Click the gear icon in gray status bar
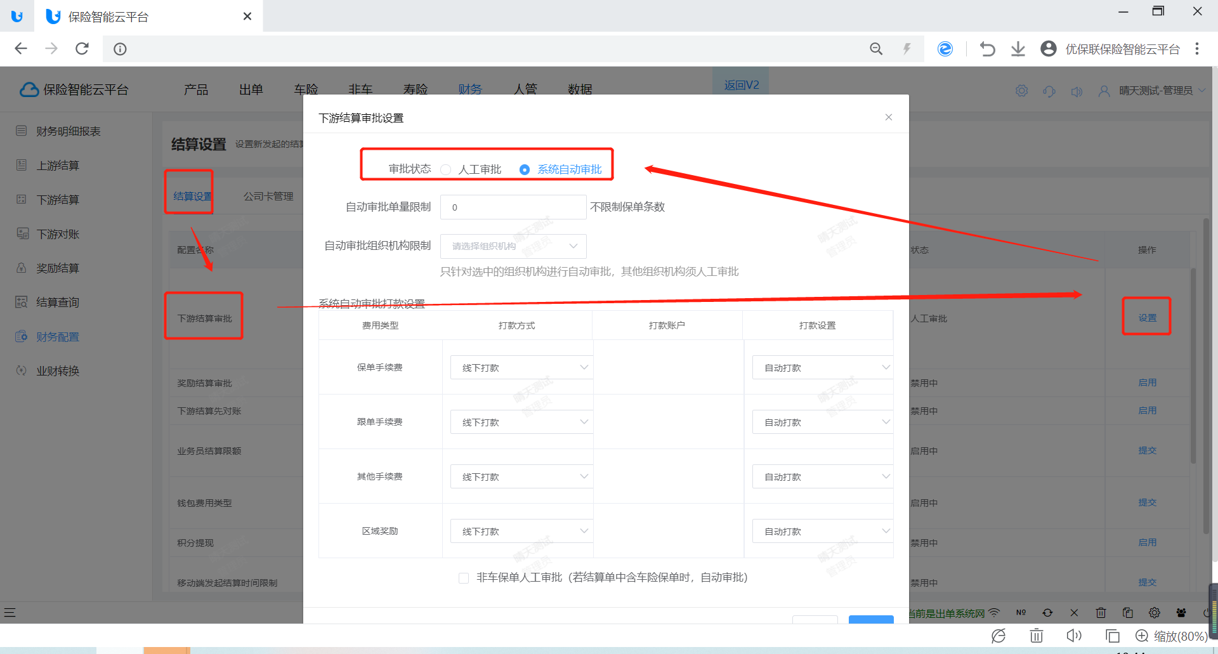Screen dimensions: 1218x654 coord(1155,613)
